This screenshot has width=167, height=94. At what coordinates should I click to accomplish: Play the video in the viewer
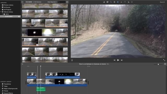coord(118,60)
